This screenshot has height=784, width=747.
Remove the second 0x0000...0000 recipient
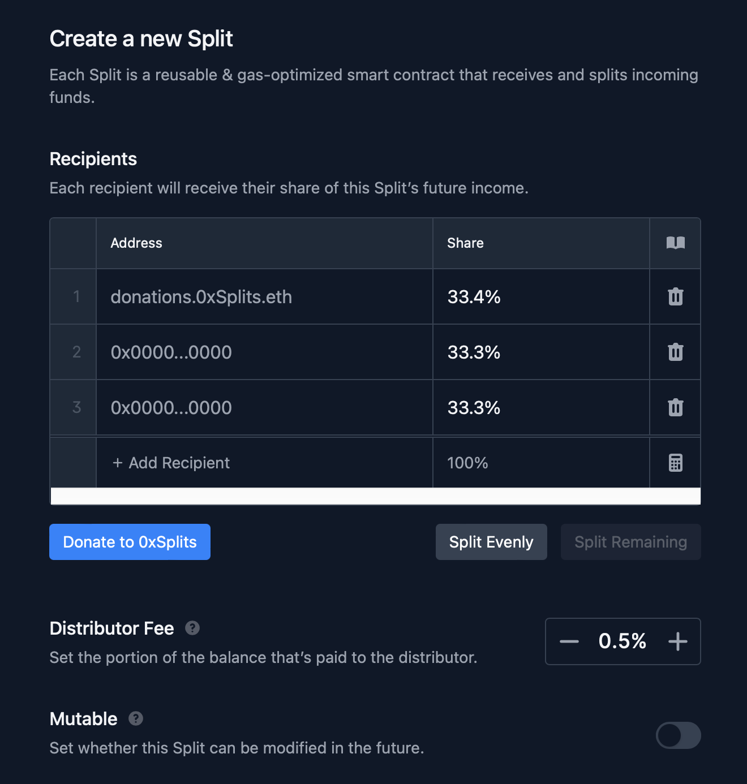(x=675, y=352)
